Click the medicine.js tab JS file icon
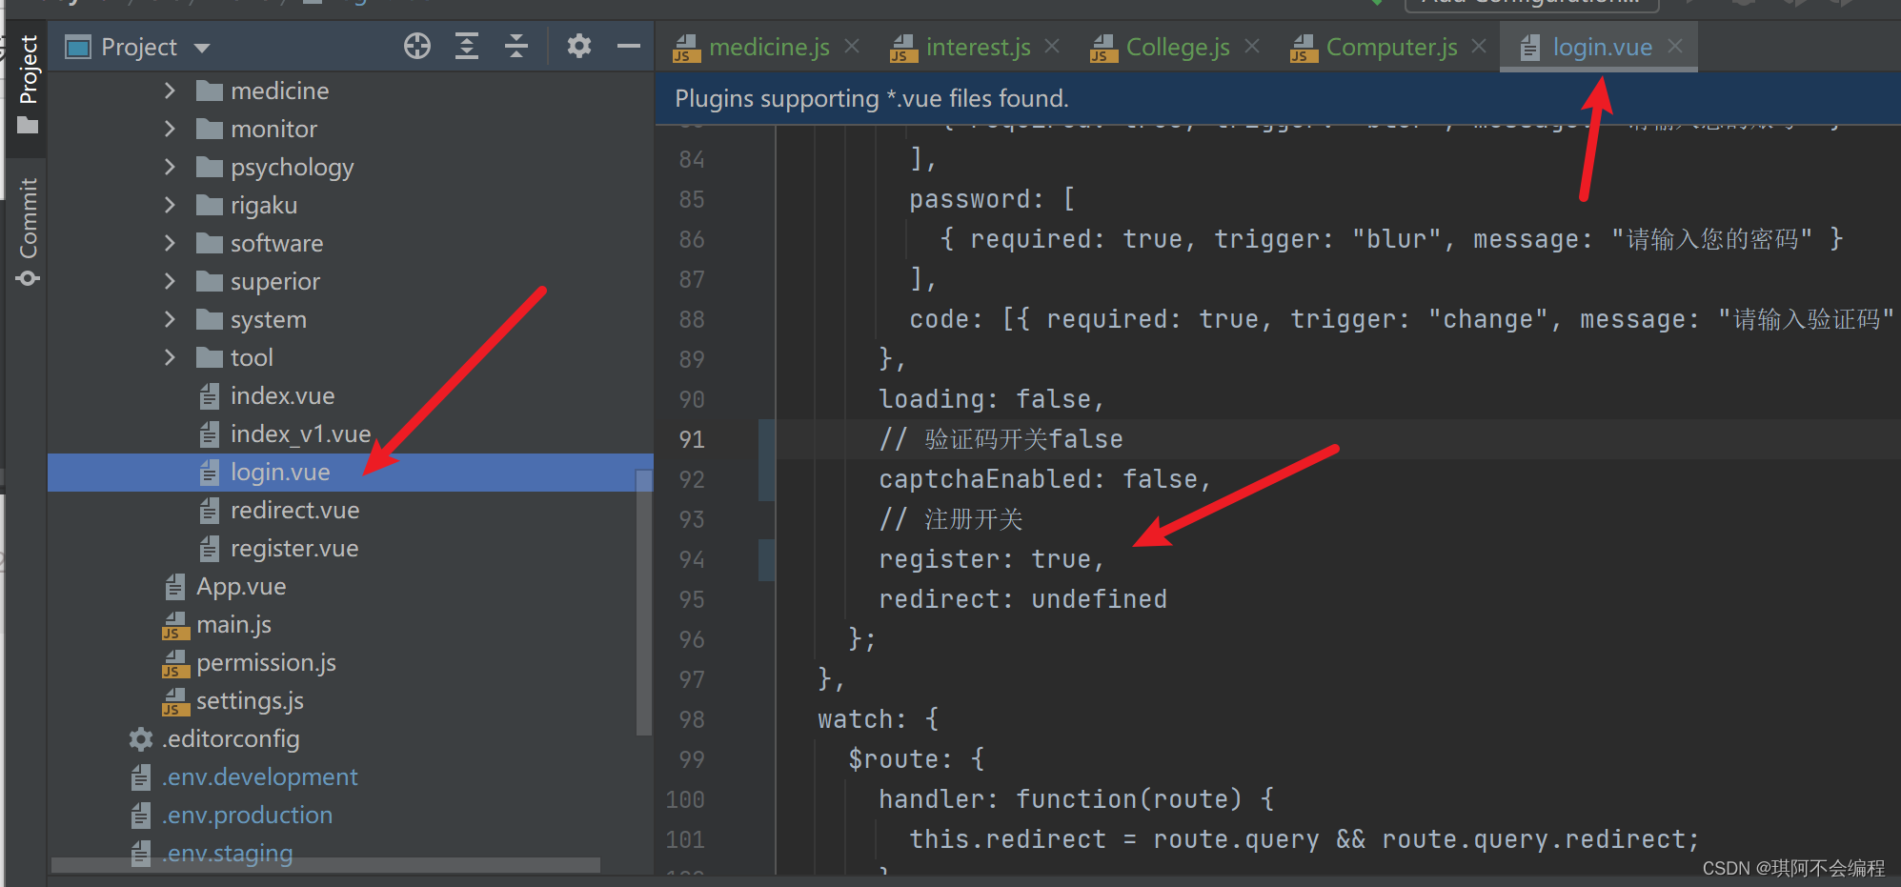Screen dimensions: 1901x887 (686, 48)
